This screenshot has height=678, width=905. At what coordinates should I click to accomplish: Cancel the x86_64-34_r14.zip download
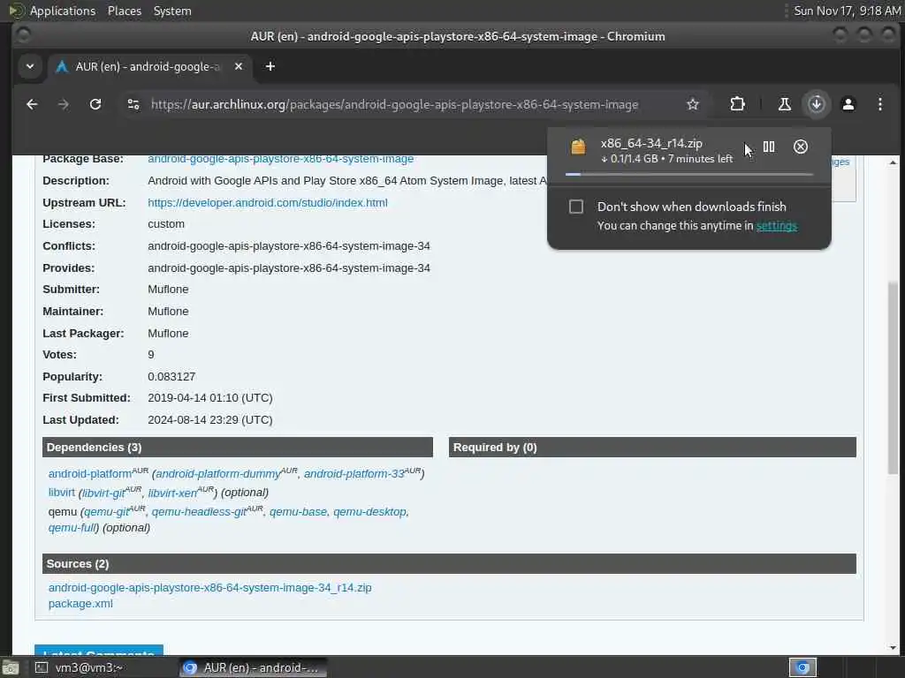pos(801,147)
